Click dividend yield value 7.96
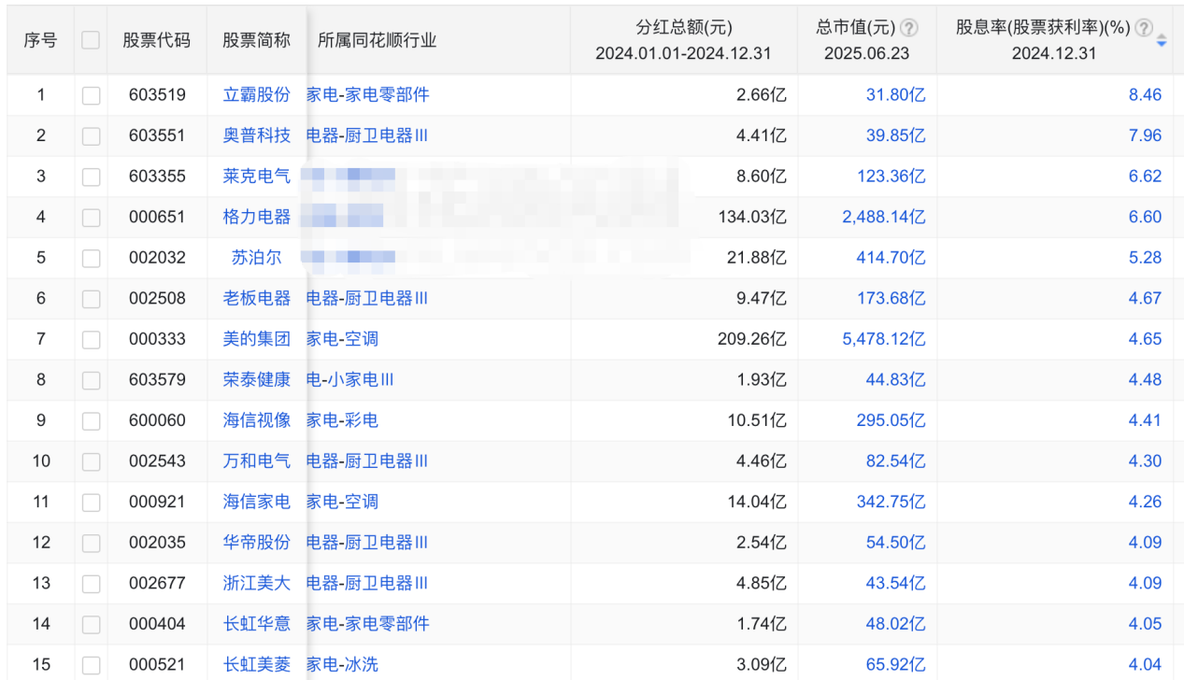1184x680 pixels. coord(1145,135)
